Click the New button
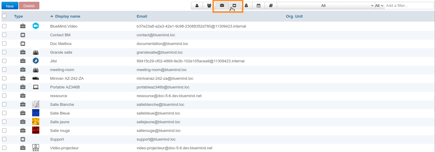This screenshot has width=435, height=152. pos(10,6)
